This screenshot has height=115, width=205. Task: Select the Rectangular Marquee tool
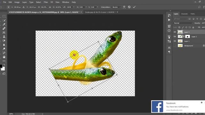tap(4, 16)
